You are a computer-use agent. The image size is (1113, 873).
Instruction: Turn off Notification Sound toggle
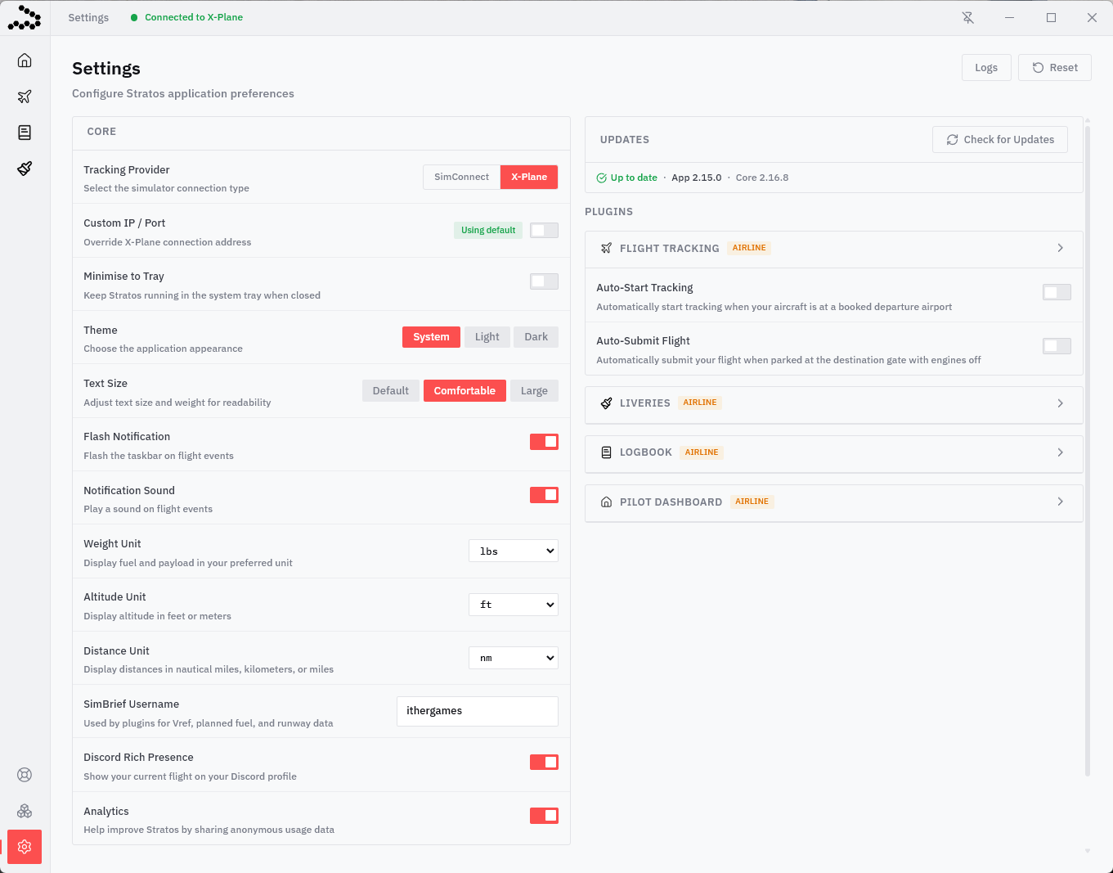[x=544, y=495]
